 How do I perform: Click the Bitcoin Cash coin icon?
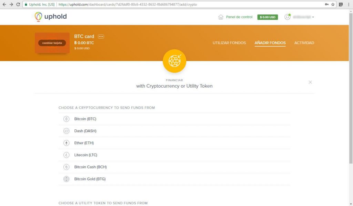66,167
